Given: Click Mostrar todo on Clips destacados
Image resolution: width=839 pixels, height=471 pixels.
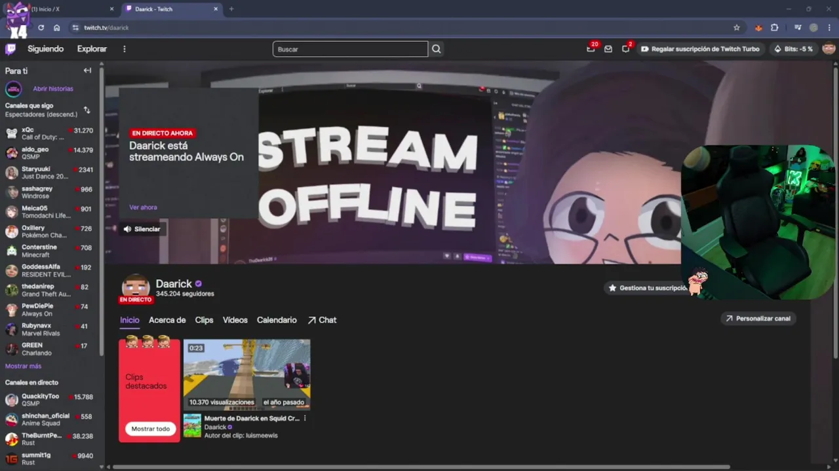Looking at the screenshot, I should [x=150, y=429].
